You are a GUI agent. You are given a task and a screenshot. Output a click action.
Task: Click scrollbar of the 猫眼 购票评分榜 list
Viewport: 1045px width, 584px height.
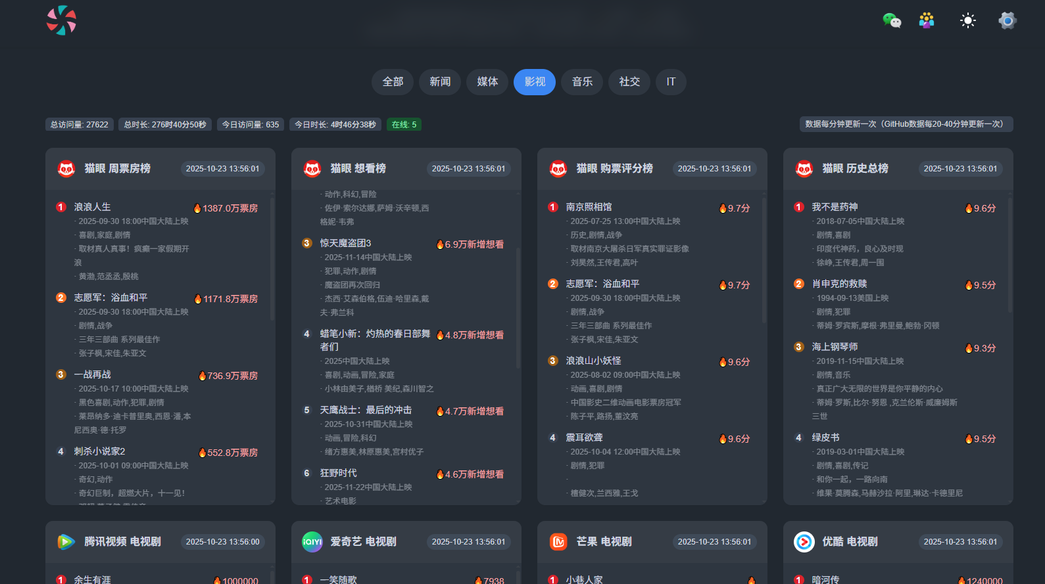(764, 263)
